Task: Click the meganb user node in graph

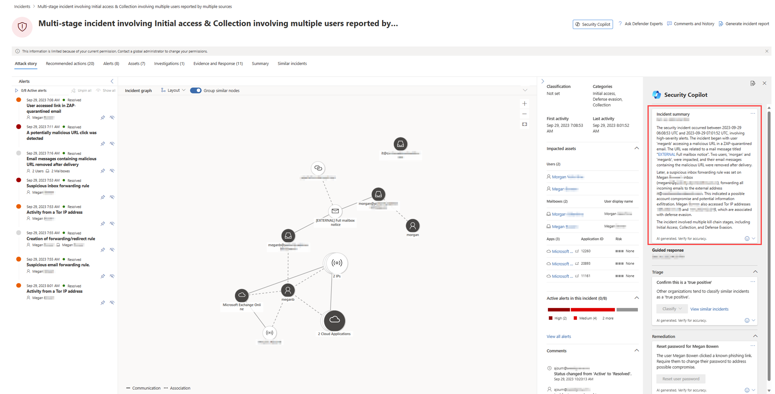Action: [288, 291]
